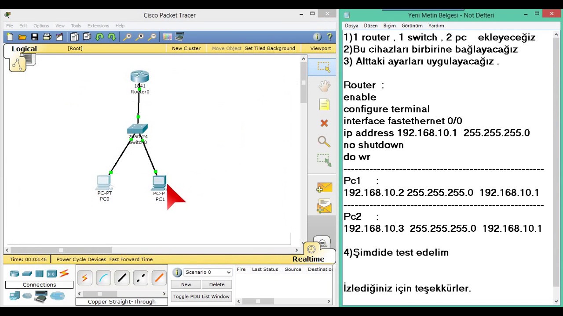Click the New file icon in toolbar
This screenshot has height=316, width=563.
tap(10, 37)
